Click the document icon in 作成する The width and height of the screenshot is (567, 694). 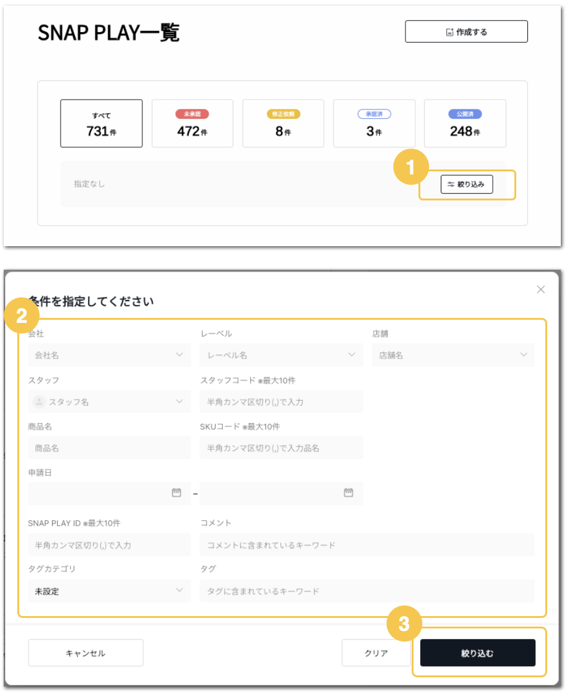449,32
